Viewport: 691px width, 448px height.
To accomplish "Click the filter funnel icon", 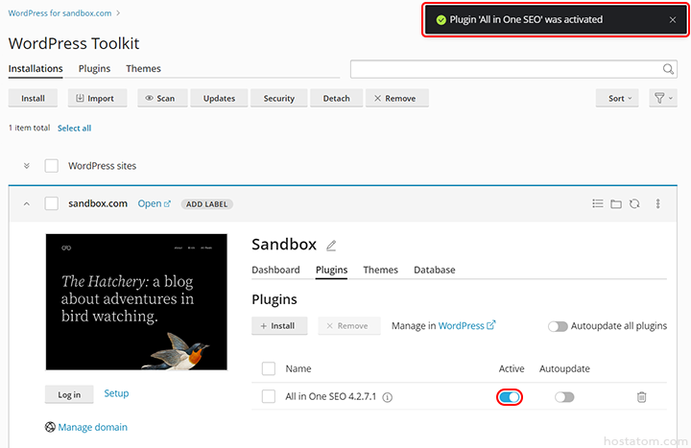I will (x=660, y=98).
